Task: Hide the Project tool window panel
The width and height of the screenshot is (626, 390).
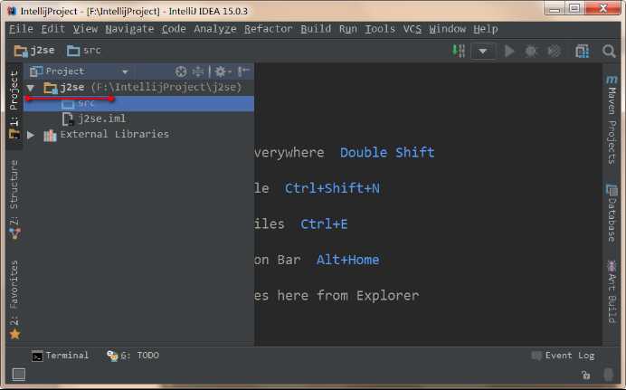Action: pyautogui.click(x=243, y=71)
